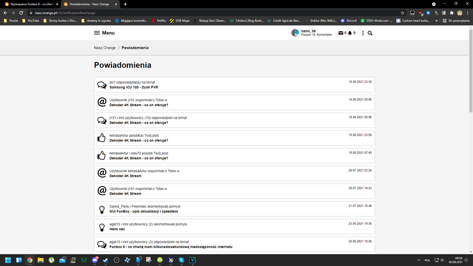
Task: Go to Nasz Orange breadcrumb link
Action: coord(105,48)
